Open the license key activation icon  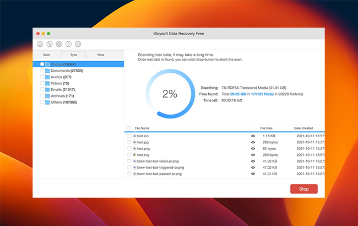[x=50, y=44]
